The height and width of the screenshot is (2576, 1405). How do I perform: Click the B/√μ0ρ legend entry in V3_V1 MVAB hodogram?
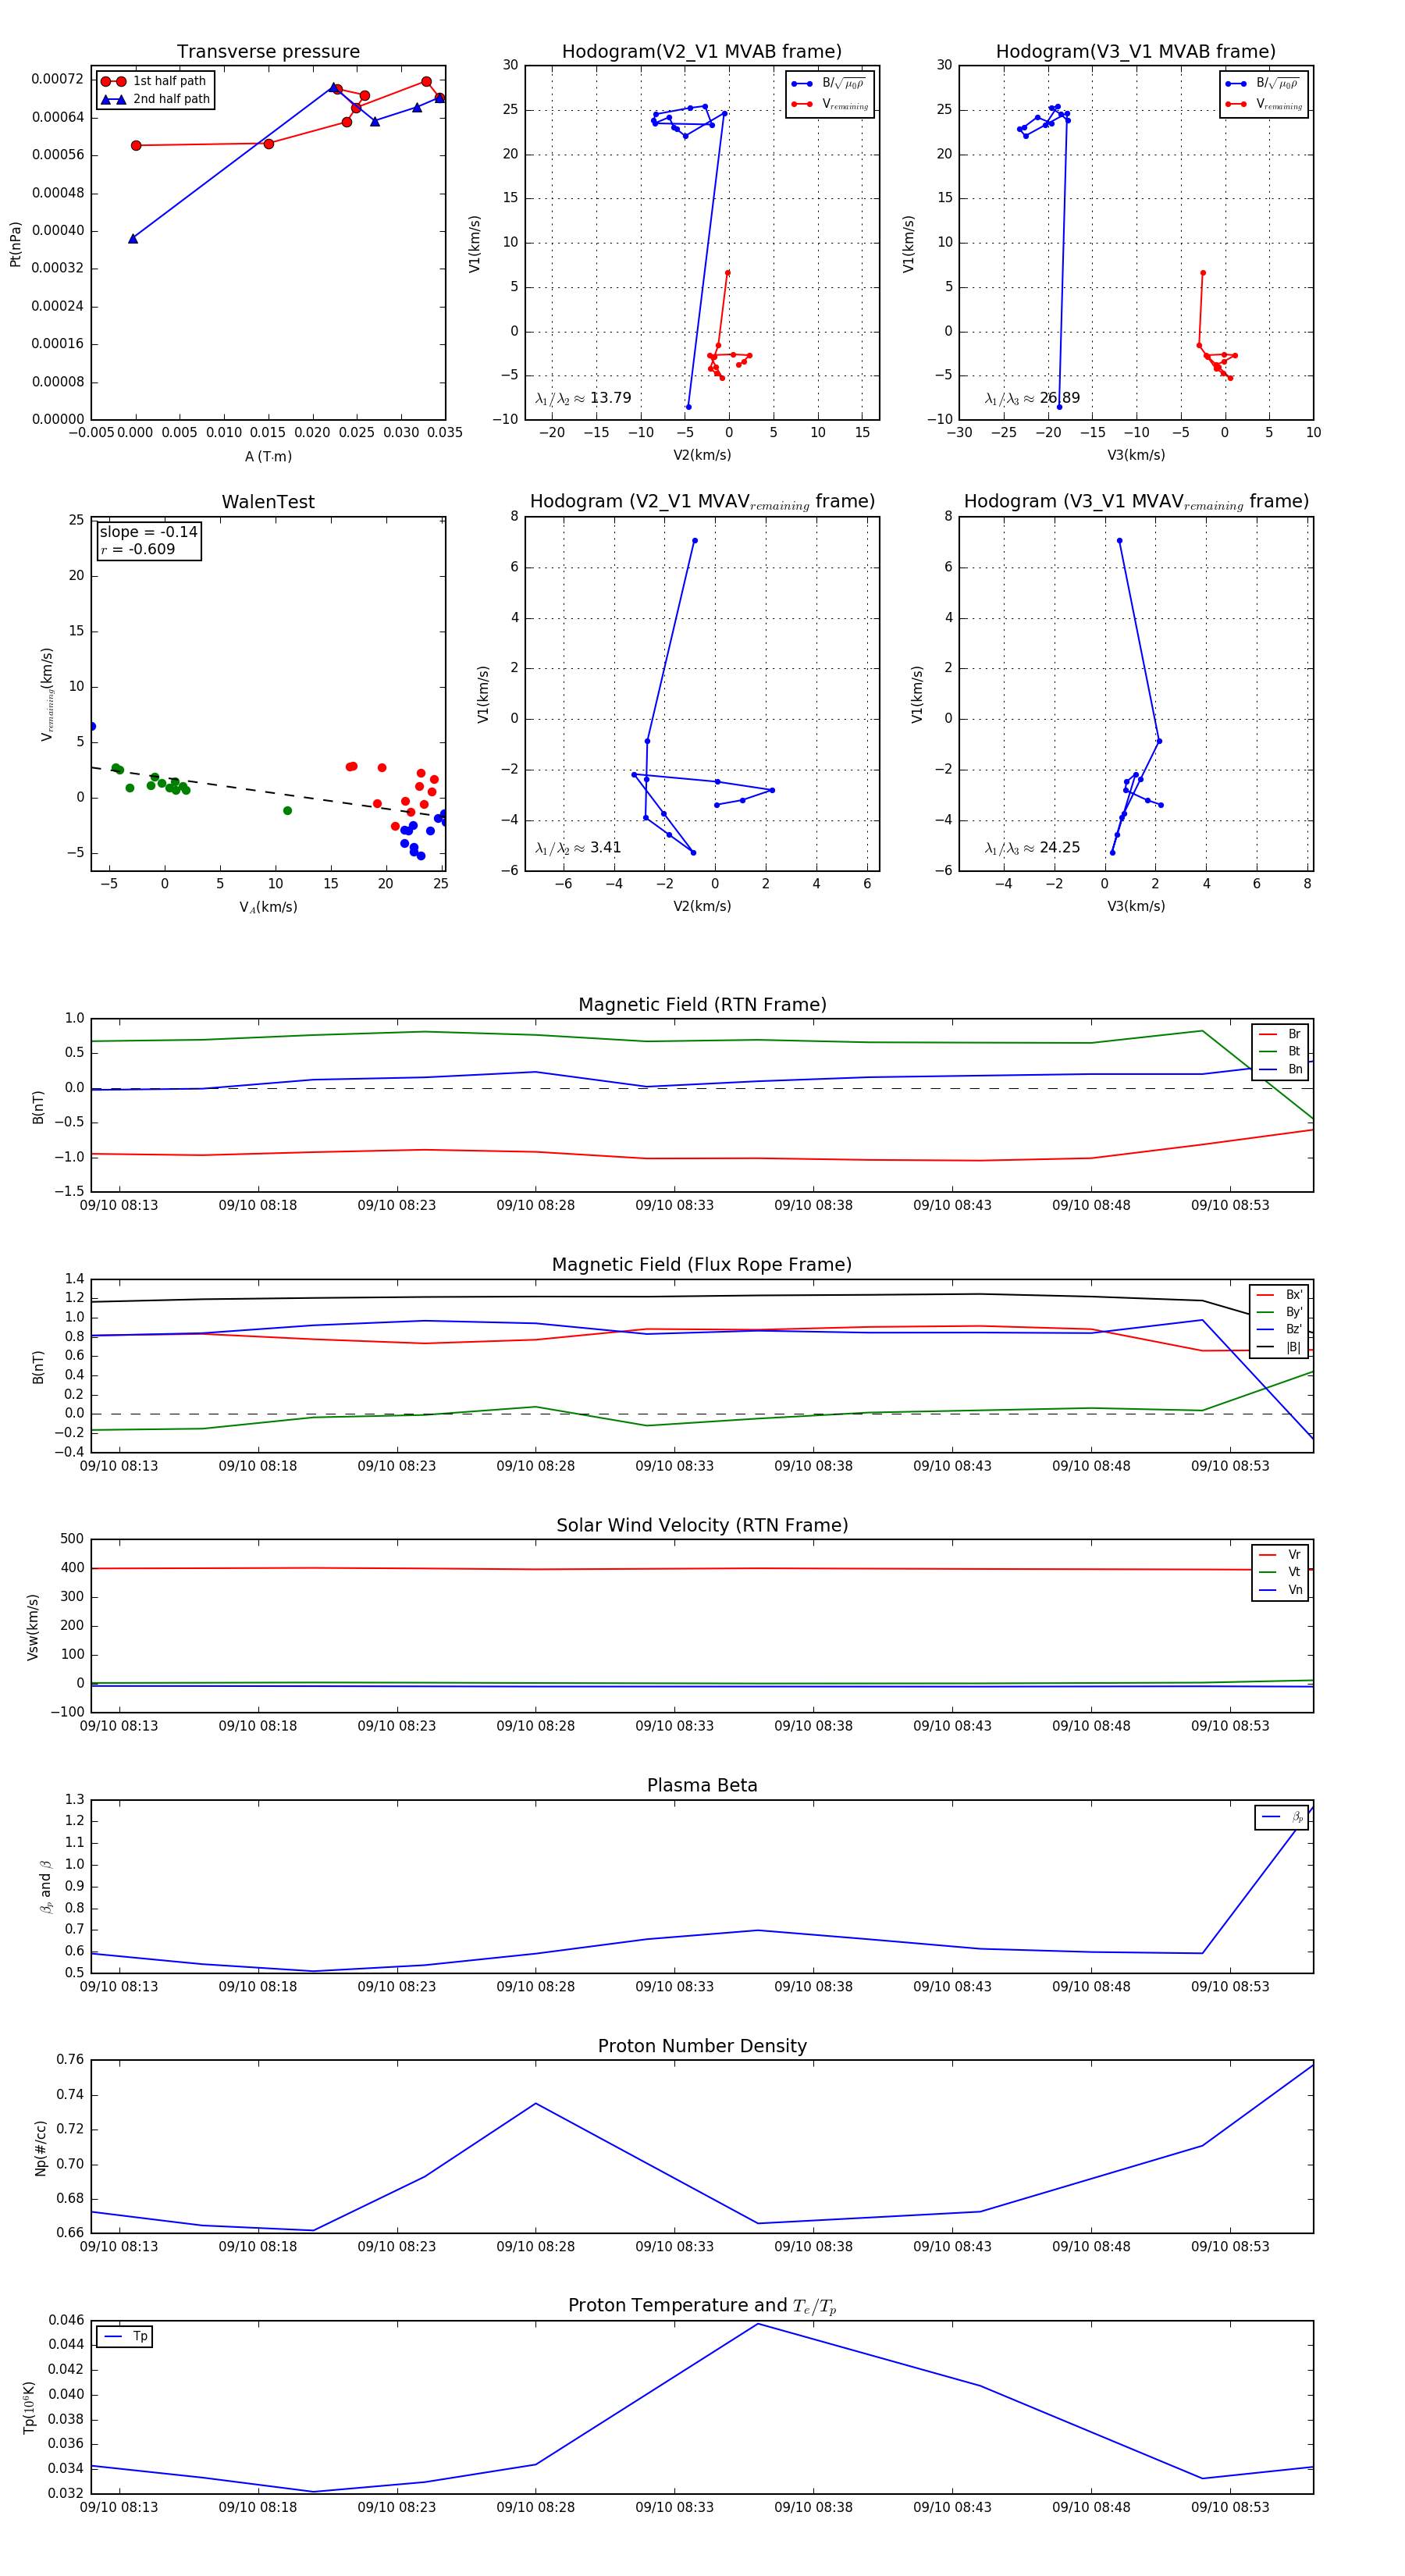coord(1263,84)
